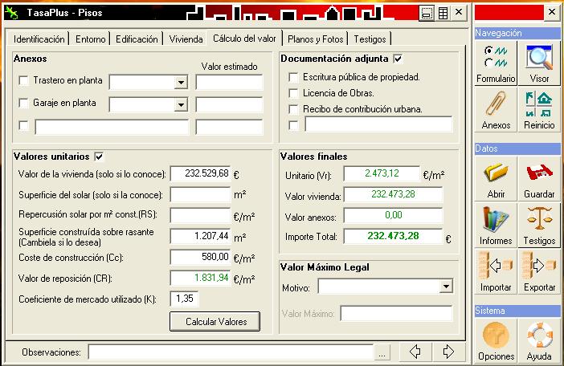This screenshot has height=366, width=564.
Task: Click the title bar window-mode icon
Action: (x=427, y=13)
